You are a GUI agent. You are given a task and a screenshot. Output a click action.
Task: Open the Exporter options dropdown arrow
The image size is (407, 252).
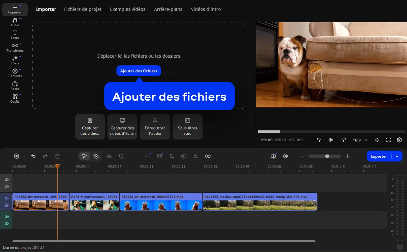coord(397,156)
